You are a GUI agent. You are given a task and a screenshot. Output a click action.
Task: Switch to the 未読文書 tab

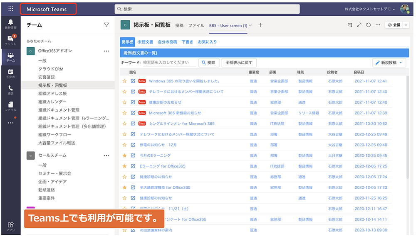[145, 42]
